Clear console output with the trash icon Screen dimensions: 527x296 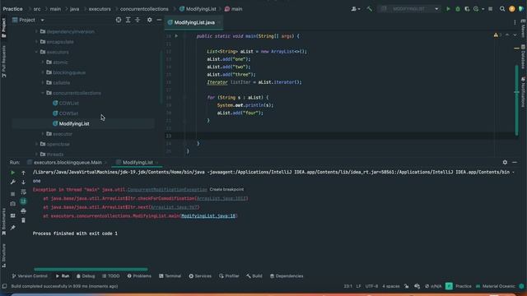click(24, 220)
